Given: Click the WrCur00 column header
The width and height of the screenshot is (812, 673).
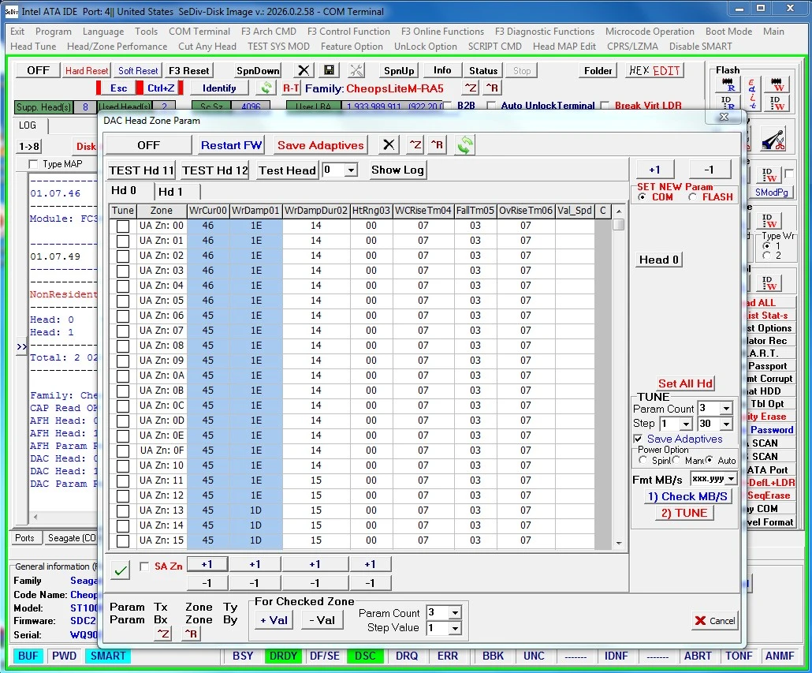Looking at the screenshot, I should pyautogui.click(x=207, y=211).
